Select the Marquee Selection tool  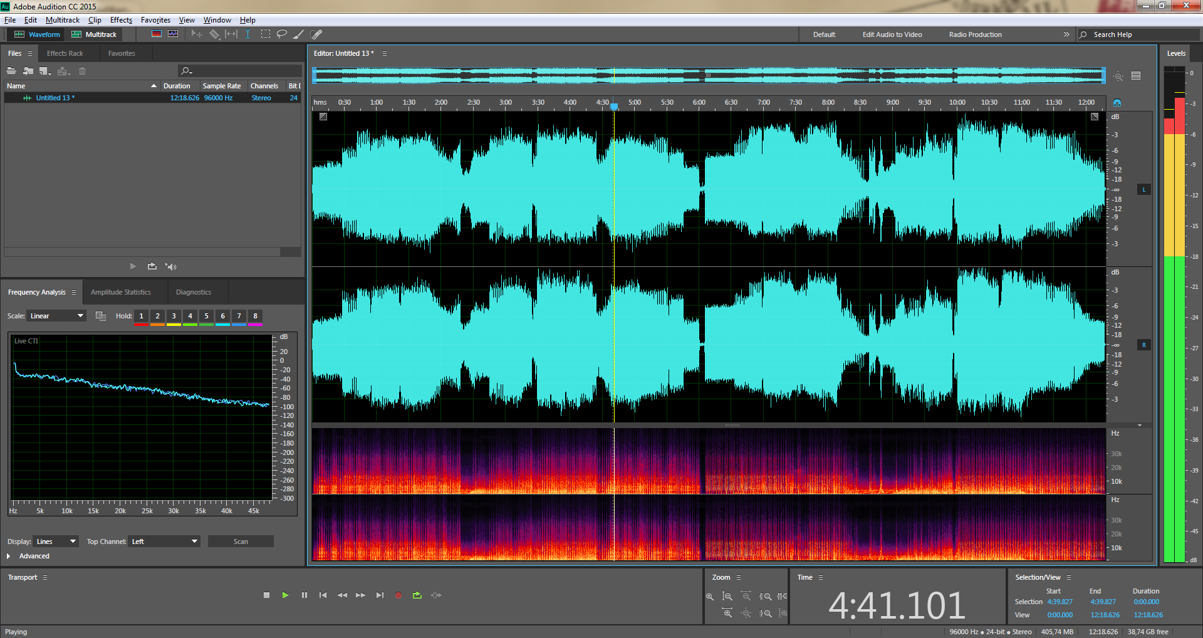(x=266, y=34)
